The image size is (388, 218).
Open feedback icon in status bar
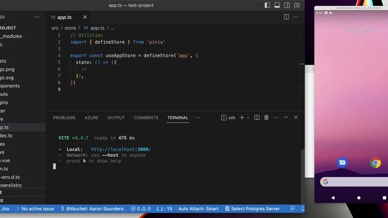pos(292,209)
